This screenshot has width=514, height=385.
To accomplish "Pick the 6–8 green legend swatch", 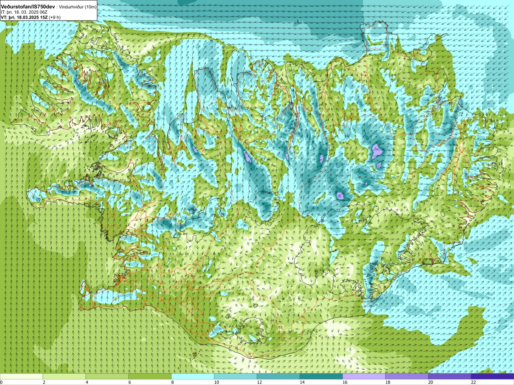I will coord(150,377).
